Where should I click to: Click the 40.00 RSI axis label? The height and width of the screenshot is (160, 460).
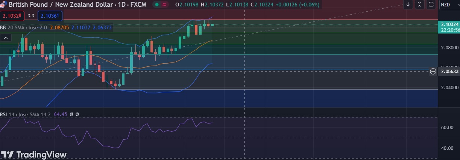click(x=446, y=148)
